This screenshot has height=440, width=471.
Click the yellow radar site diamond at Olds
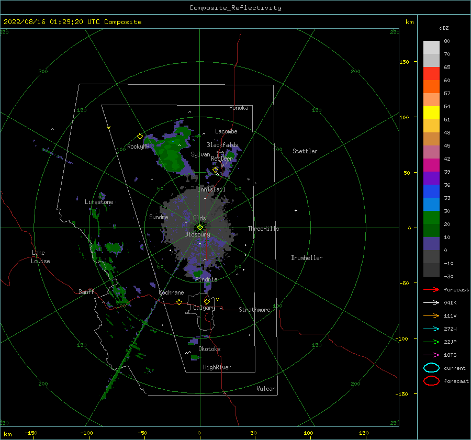[x=200, y=228]
